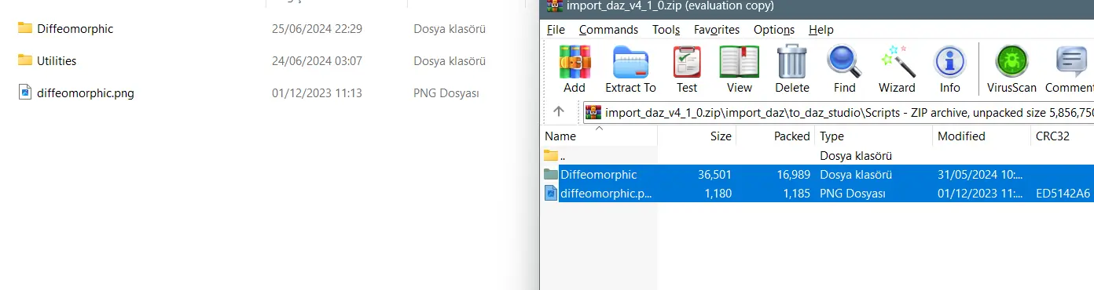Sort by the Name column header
This screenshot has height=290, width=1094.
click(599, 136)
